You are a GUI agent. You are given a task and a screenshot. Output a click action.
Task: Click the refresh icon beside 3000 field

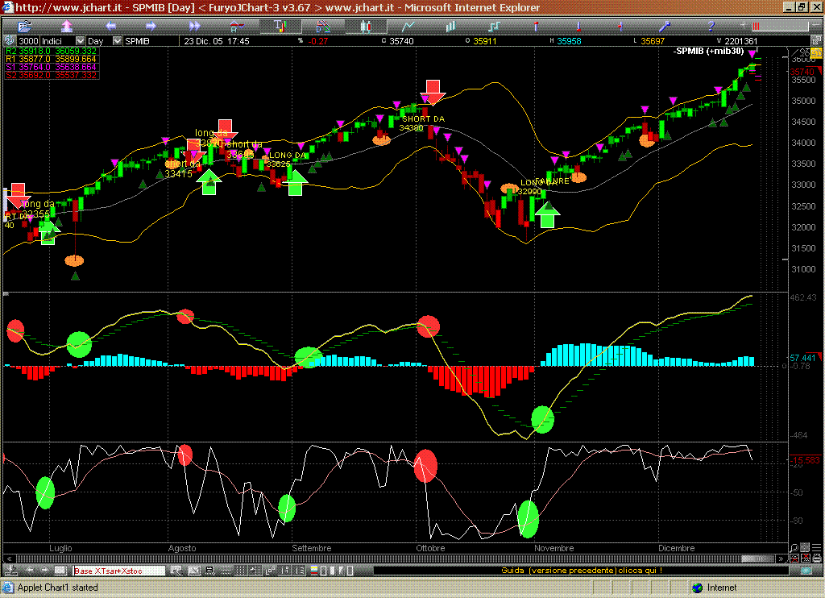(x=10, y=40)
